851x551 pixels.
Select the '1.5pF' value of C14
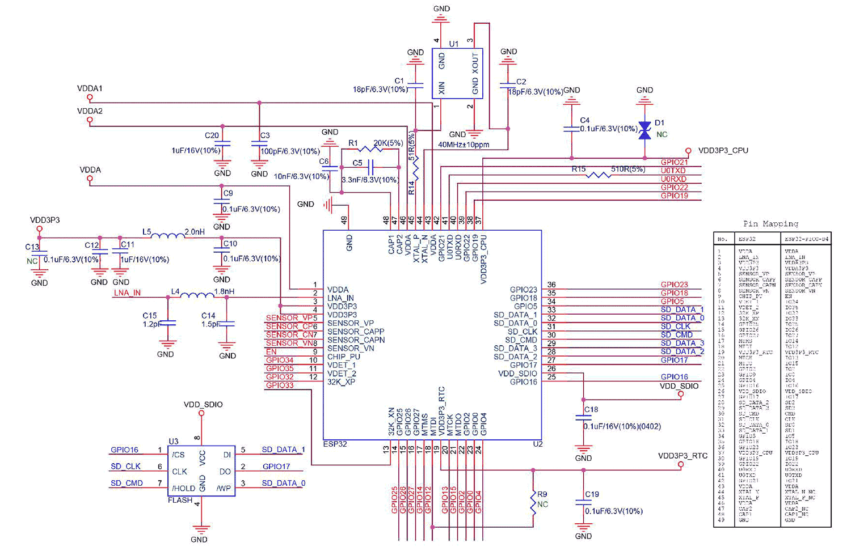tap(210, 324)
